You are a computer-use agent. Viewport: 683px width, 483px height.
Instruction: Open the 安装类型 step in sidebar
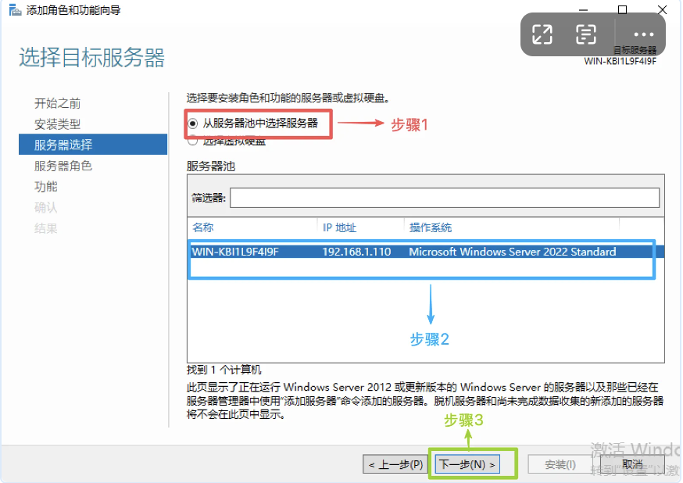pos(57,124)
